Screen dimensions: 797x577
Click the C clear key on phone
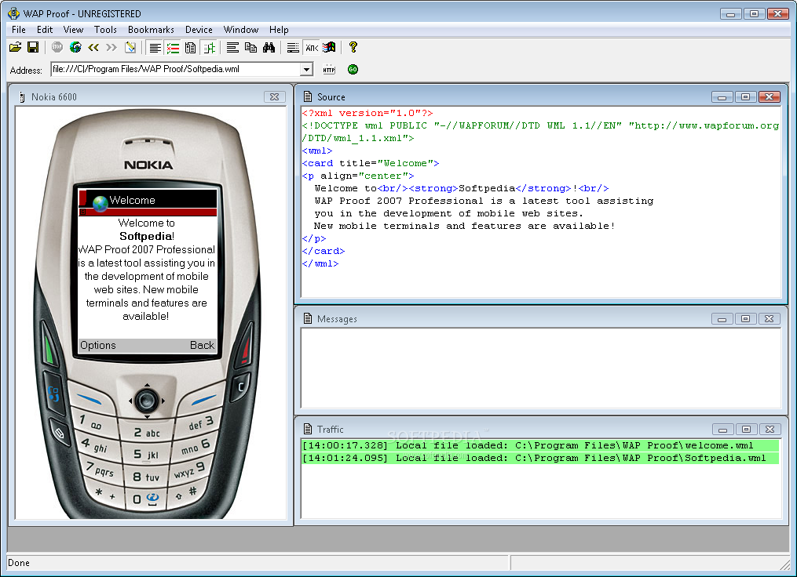point(240,387)
